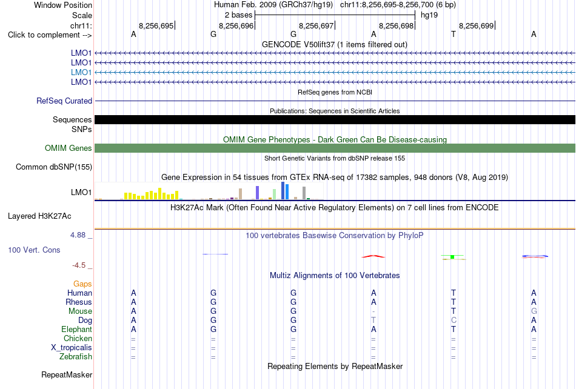This screenshot has width=576, height=389.
Task: Click the Human species label
Action: coord(79,293)
